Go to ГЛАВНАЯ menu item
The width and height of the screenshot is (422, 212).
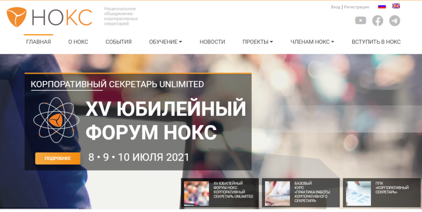(38, 42)
